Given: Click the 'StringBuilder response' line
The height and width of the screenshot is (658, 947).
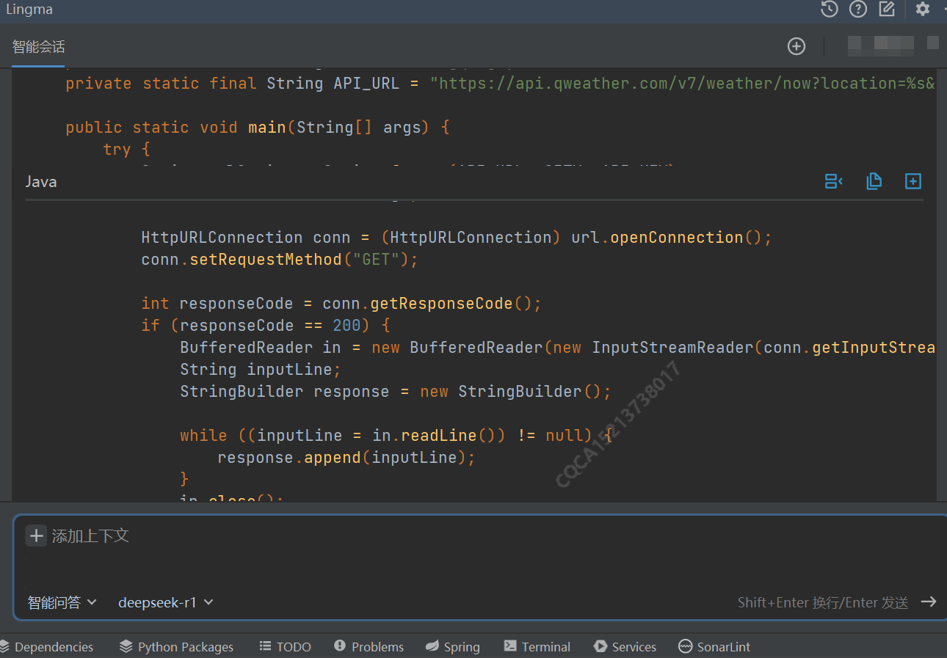Looking at the screenshot, I should coord(396,392).
